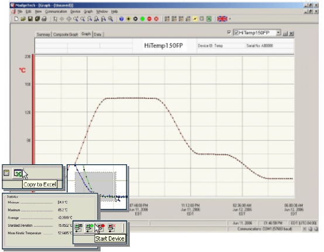Click the blue question mark help icon
The width and height of the screenshot is (324, 252).
coord(121,19)
